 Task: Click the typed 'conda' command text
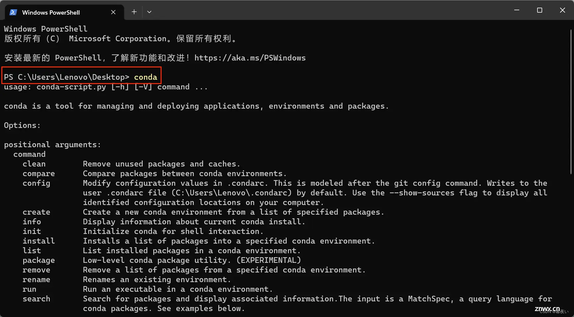(146, 77)
